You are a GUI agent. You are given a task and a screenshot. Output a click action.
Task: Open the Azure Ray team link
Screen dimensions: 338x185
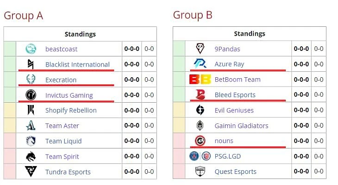(x=229, y=64)
